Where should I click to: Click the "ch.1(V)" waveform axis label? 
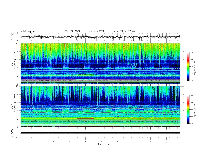tap(12, 37)
